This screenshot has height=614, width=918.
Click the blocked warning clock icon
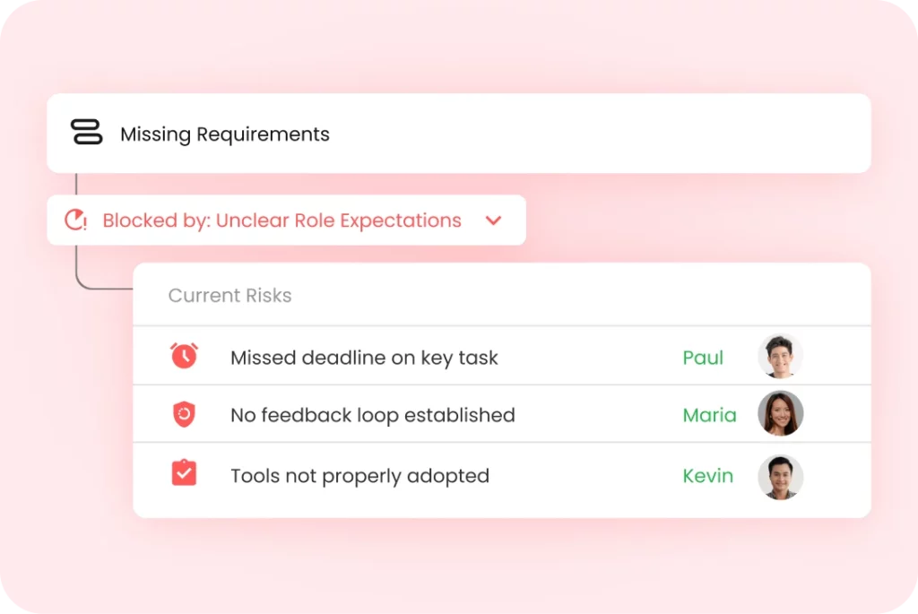pyautogui.click(x=76, y=221)
